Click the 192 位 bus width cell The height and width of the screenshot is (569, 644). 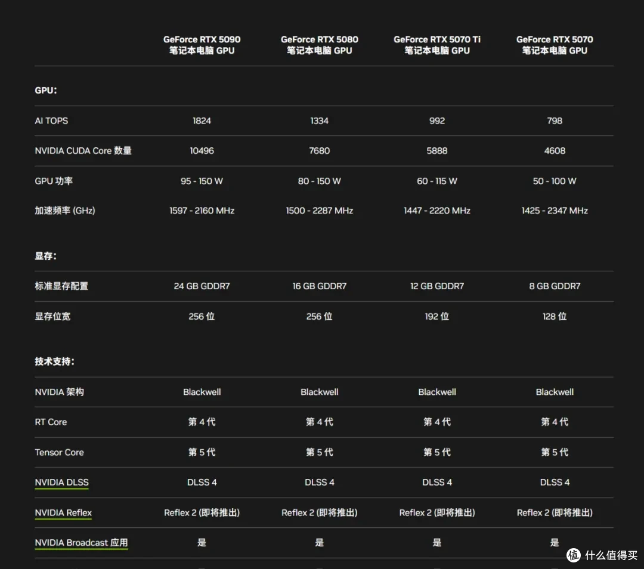coord(437,316)
